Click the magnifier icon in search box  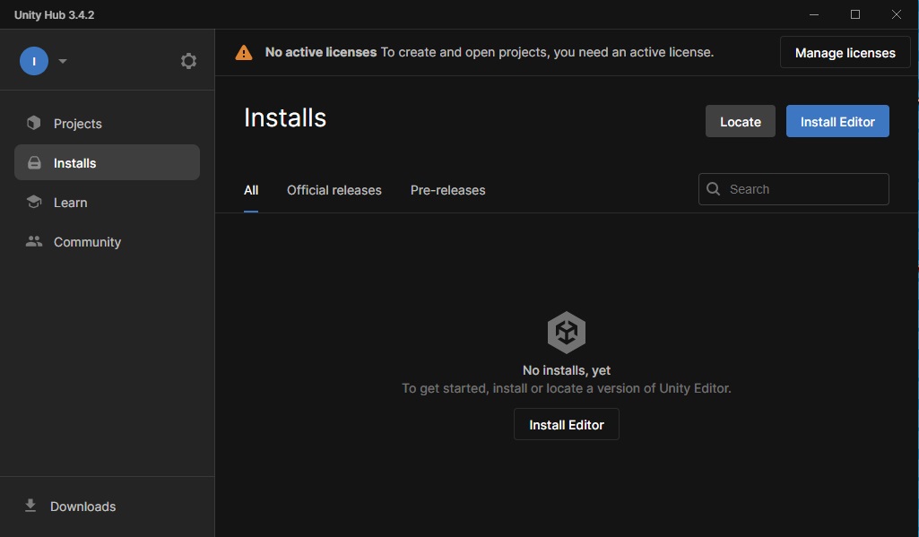coord(714,189)
